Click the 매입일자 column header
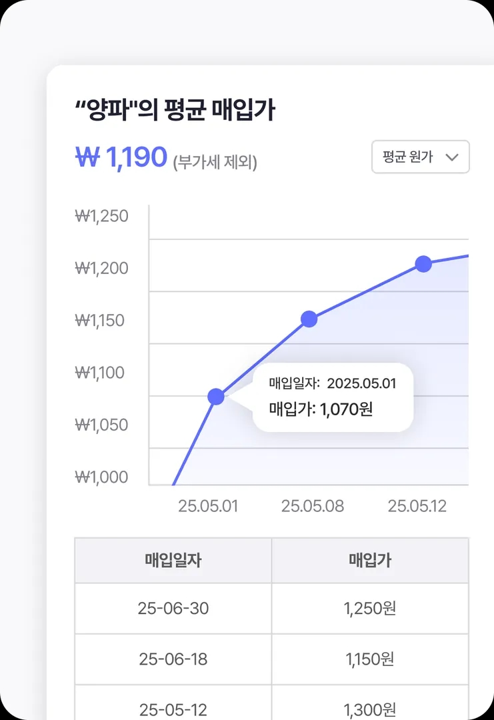 point(173,561)
